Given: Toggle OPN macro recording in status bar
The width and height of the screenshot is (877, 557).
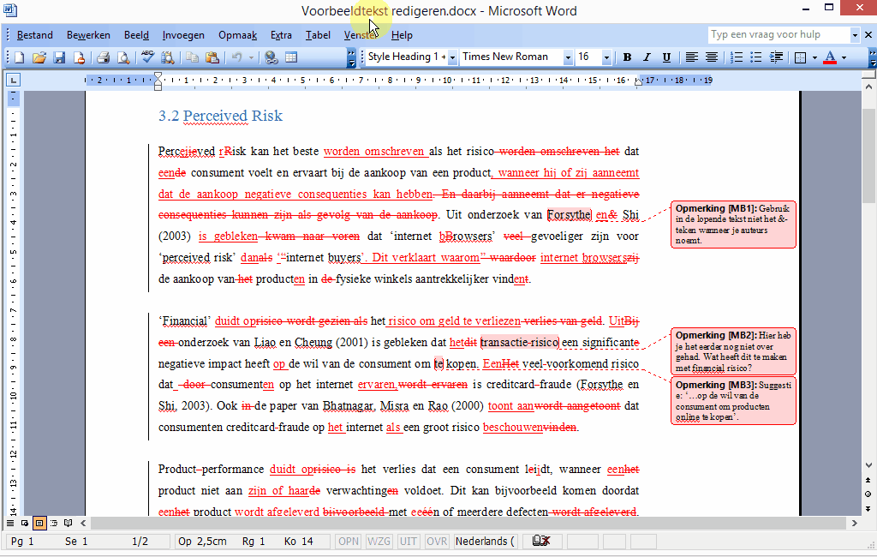Looking at the screenshot, I should [x=349, y=542].
